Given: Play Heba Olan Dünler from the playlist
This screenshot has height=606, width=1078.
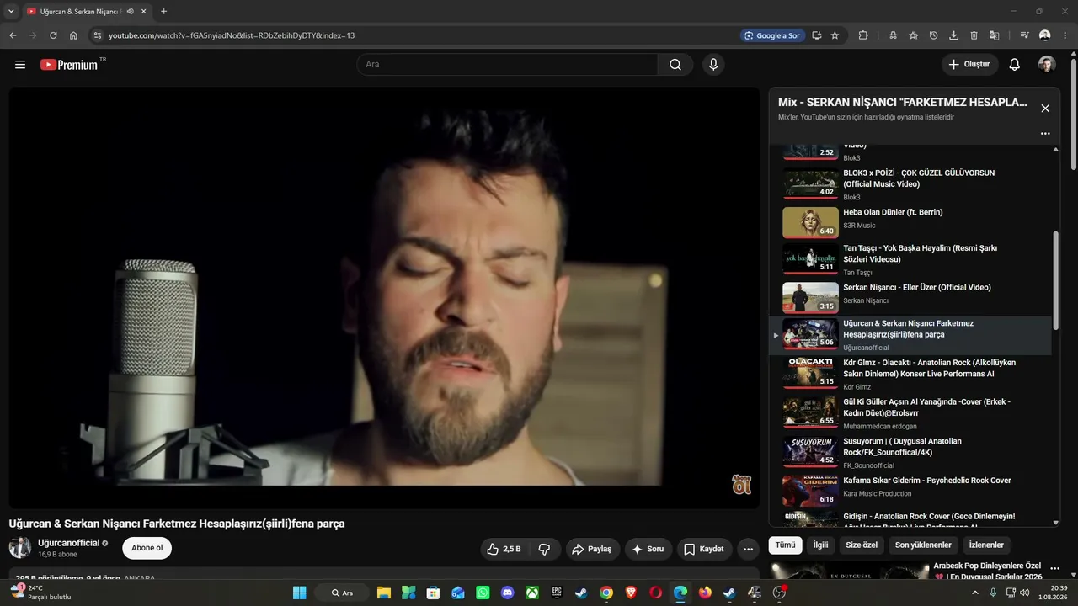Looking at the screenshot, I should pyautogui.click(x=910, y=222).
